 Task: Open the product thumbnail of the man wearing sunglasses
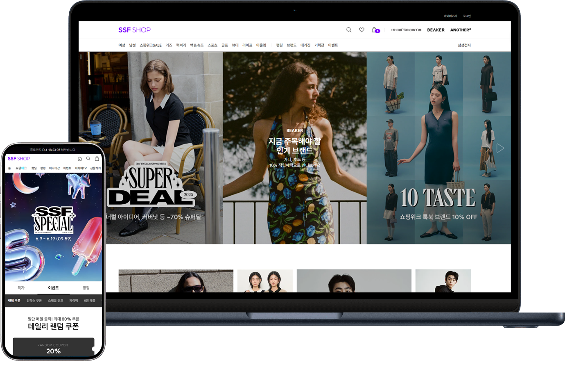click(x=176, y=281)
